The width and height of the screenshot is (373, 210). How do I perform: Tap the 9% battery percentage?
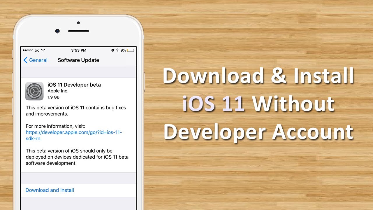coord(123,50)
